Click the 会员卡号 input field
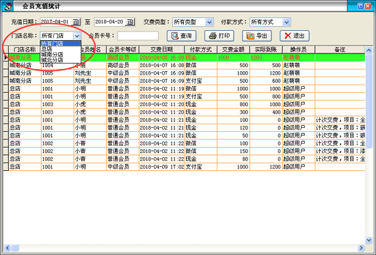This screenshot has height=255, width=376. 137,36
